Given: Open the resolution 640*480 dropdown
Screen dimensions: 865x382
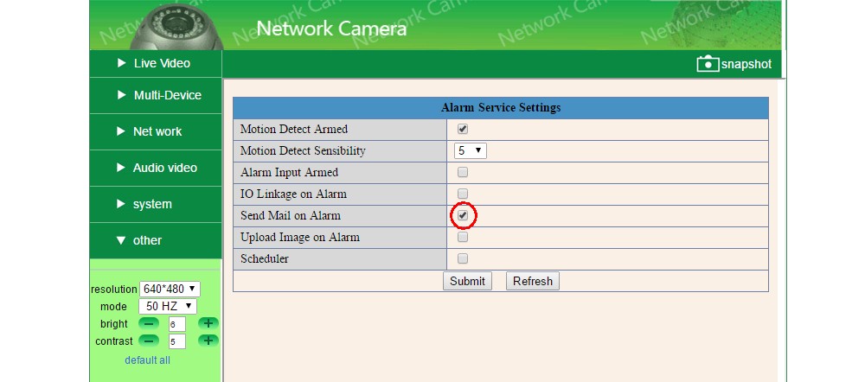Looking at the screenshot, I should (170, 289).
